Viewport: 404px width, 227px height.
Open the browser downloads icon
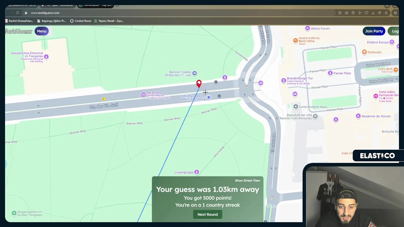[373, 13]
